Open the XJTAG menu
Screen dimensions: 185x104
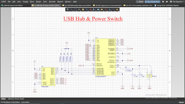coord(4,2)
